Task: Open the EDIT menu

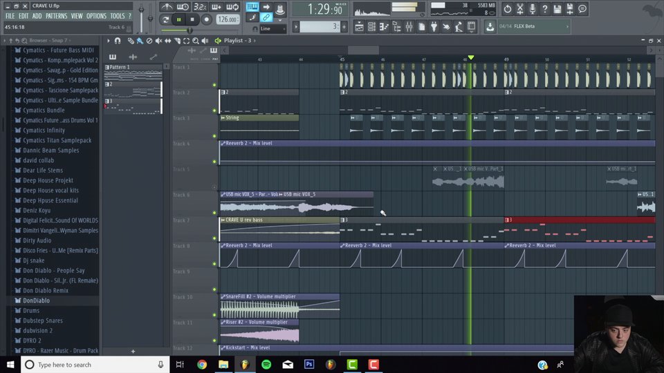Action: click(x=24, y=16)
